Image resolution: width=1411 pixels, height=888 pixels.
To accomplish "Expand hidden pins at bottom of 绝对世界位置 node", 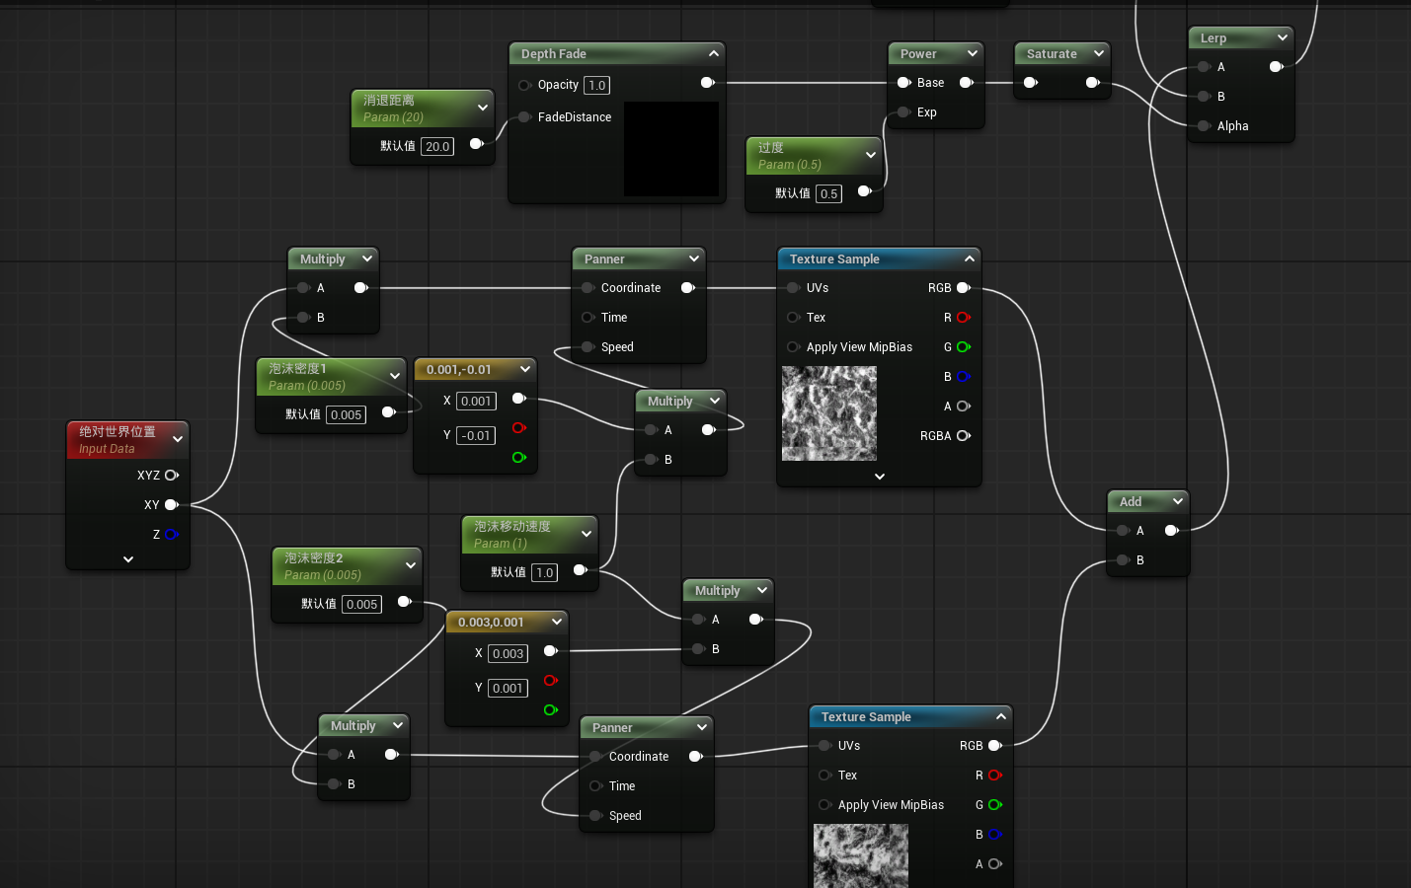I will point(128,559).
